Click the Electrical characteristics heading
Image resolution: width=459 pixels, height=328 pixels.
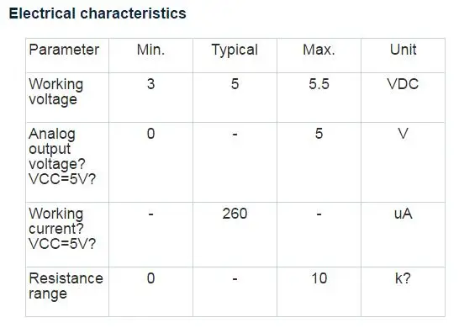click(98, 13)
